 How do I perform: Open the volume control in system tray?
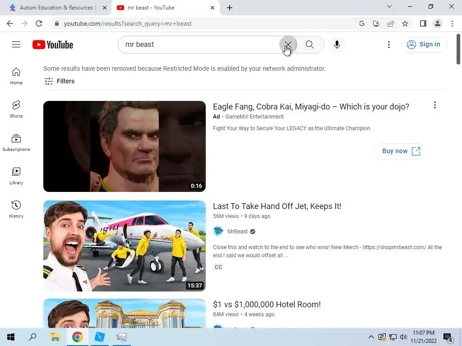403,337
